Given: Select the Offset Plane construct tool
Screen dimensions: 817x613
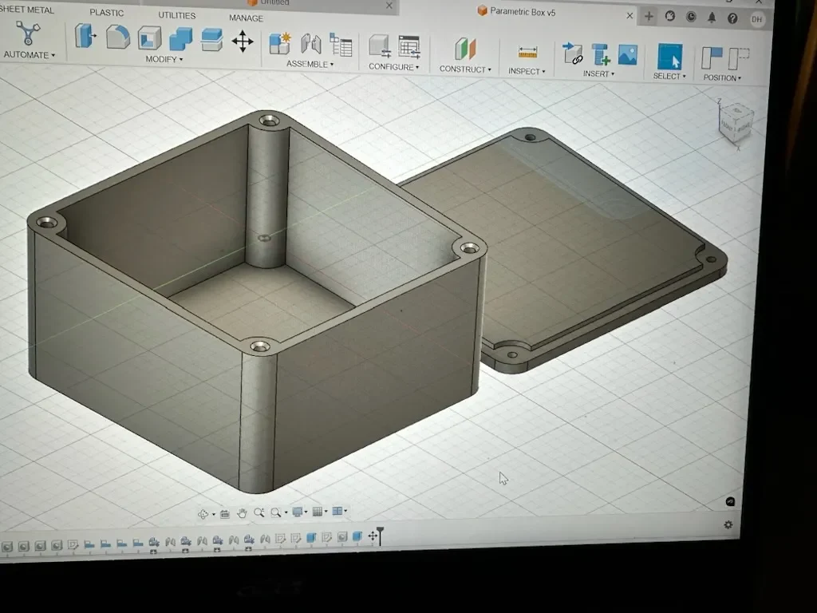Looking at the screenshot, I should [x=465, y=49].
